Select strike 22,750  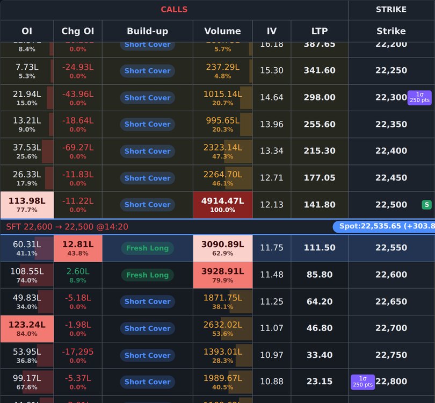(391, 355)
